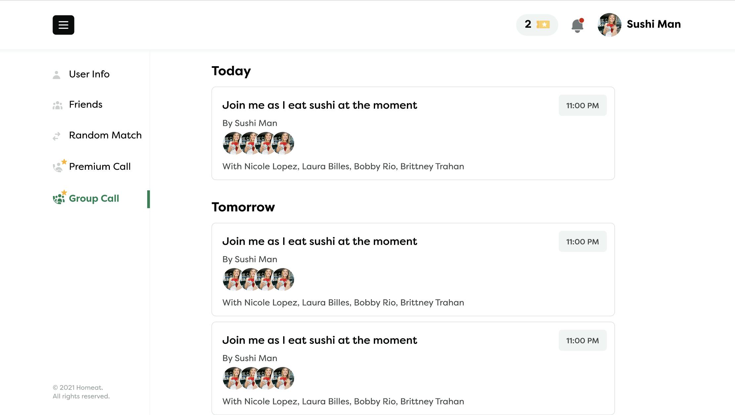Viewport: 735px width, 415px height.
Task: Click the ticket coupon icon
Action: tap(543, 24)
